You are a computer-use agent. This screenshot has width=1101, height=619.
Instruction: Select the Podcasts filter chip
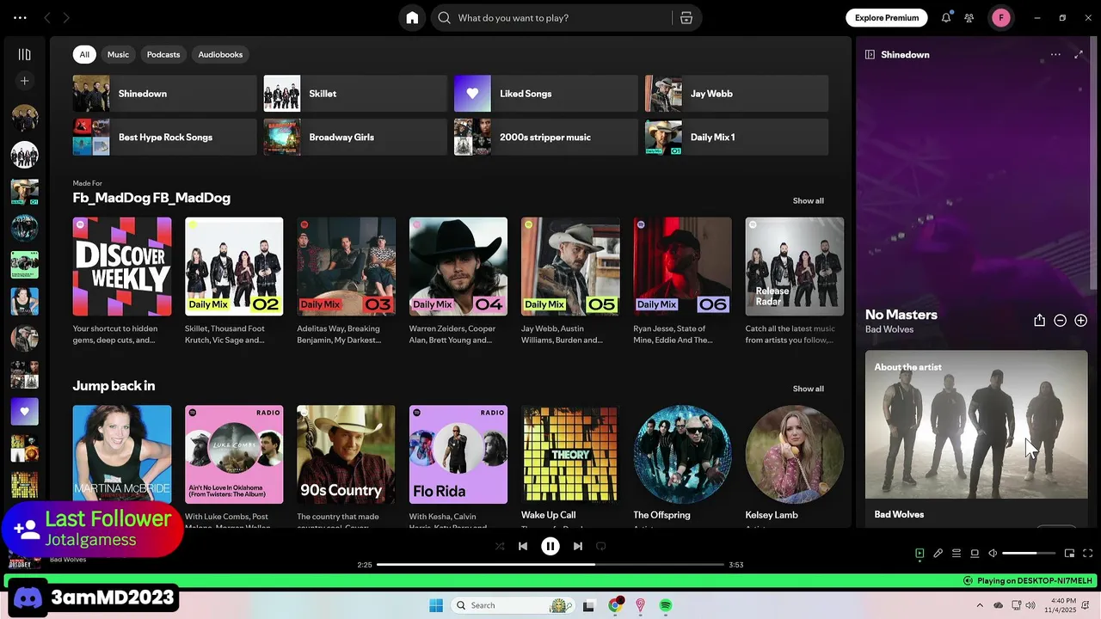163,54
